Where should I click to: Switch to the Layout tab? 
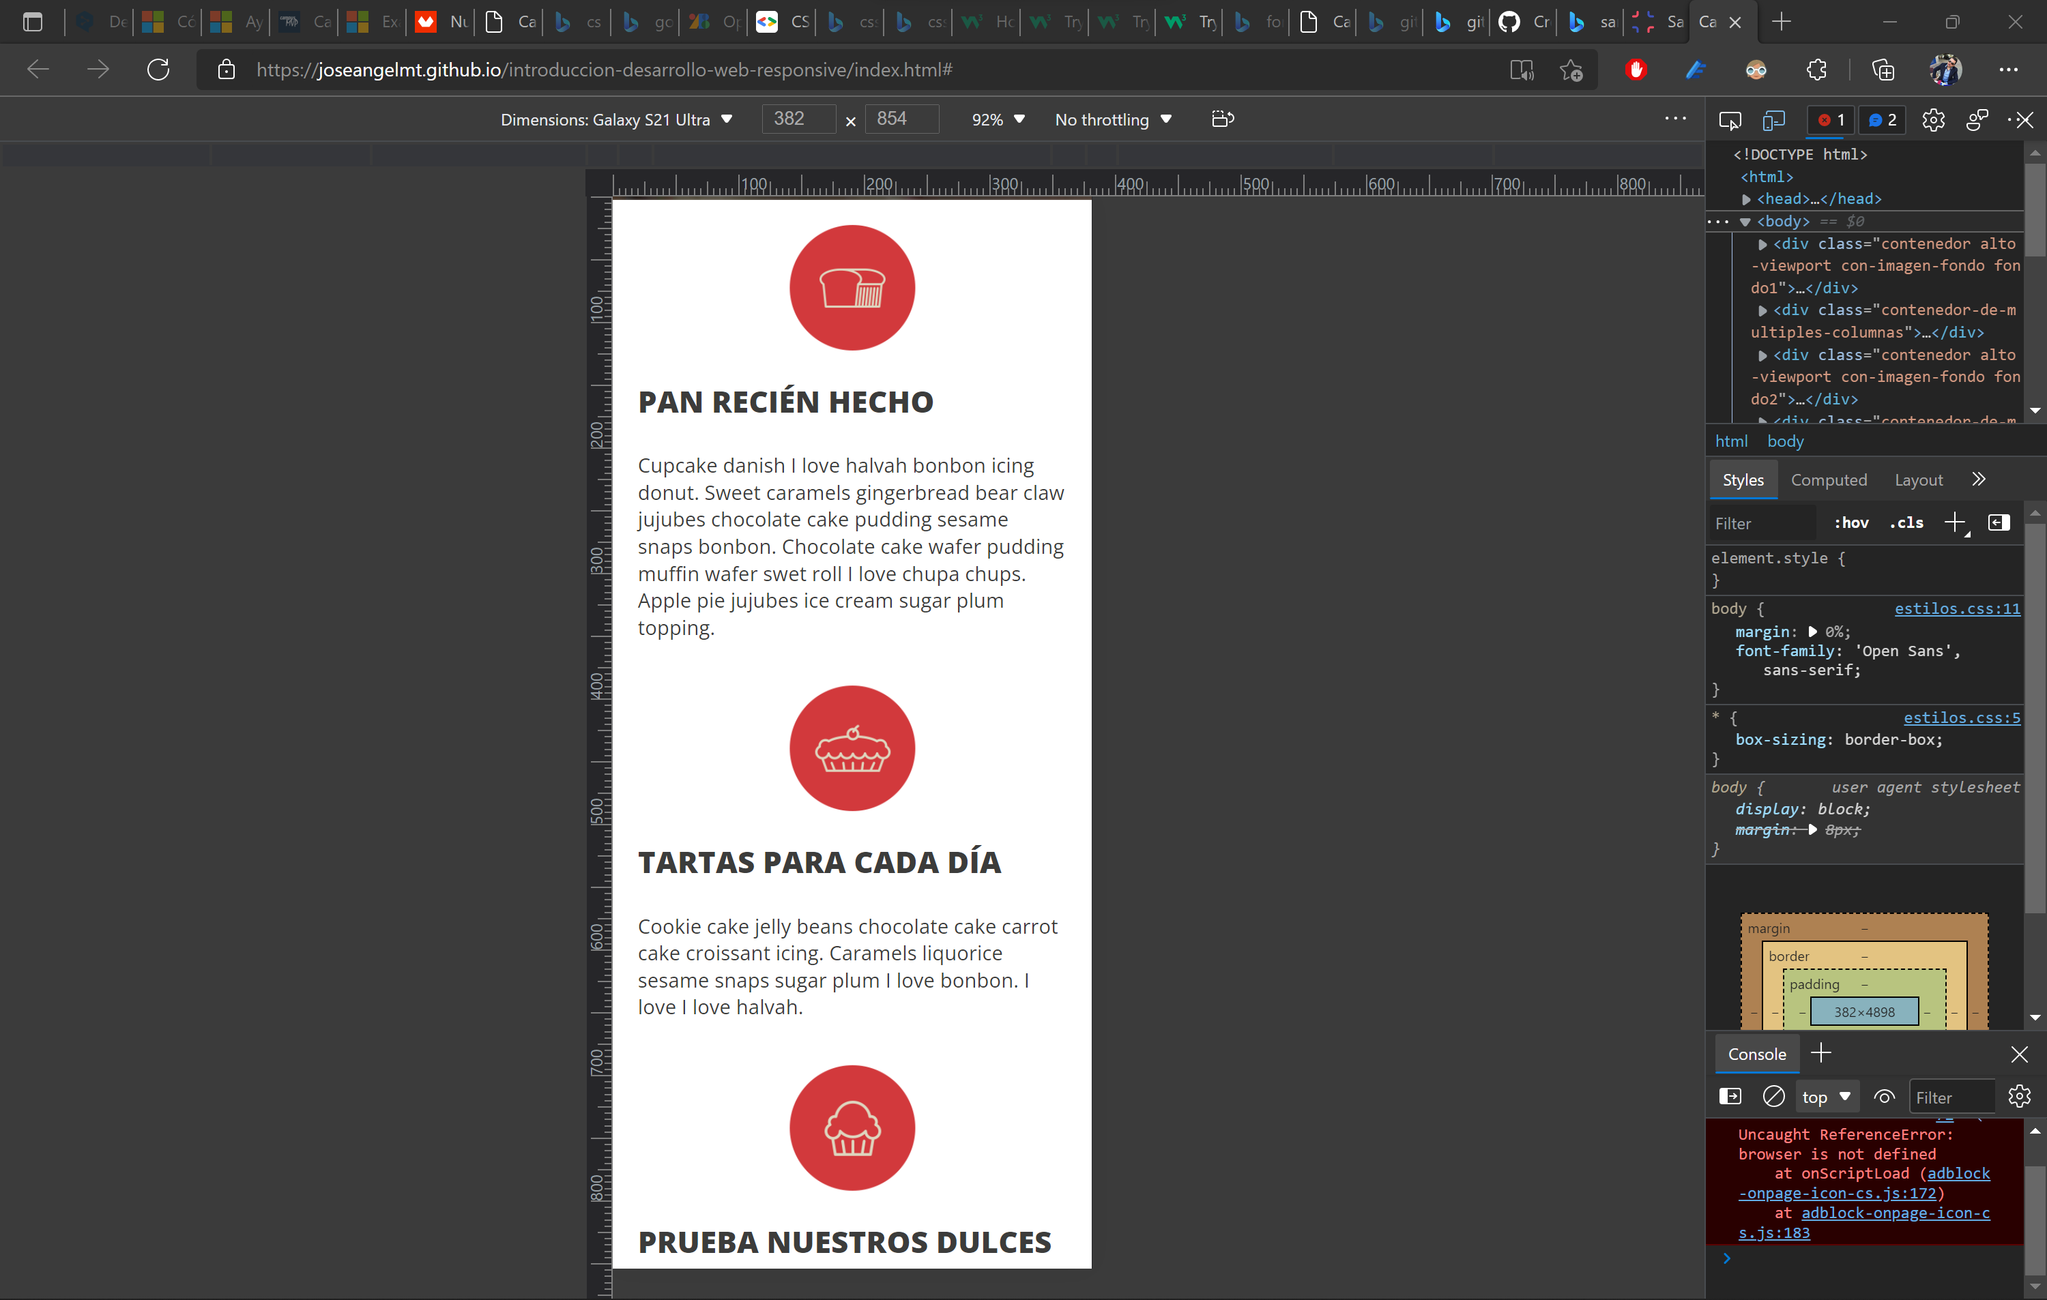1919,480
